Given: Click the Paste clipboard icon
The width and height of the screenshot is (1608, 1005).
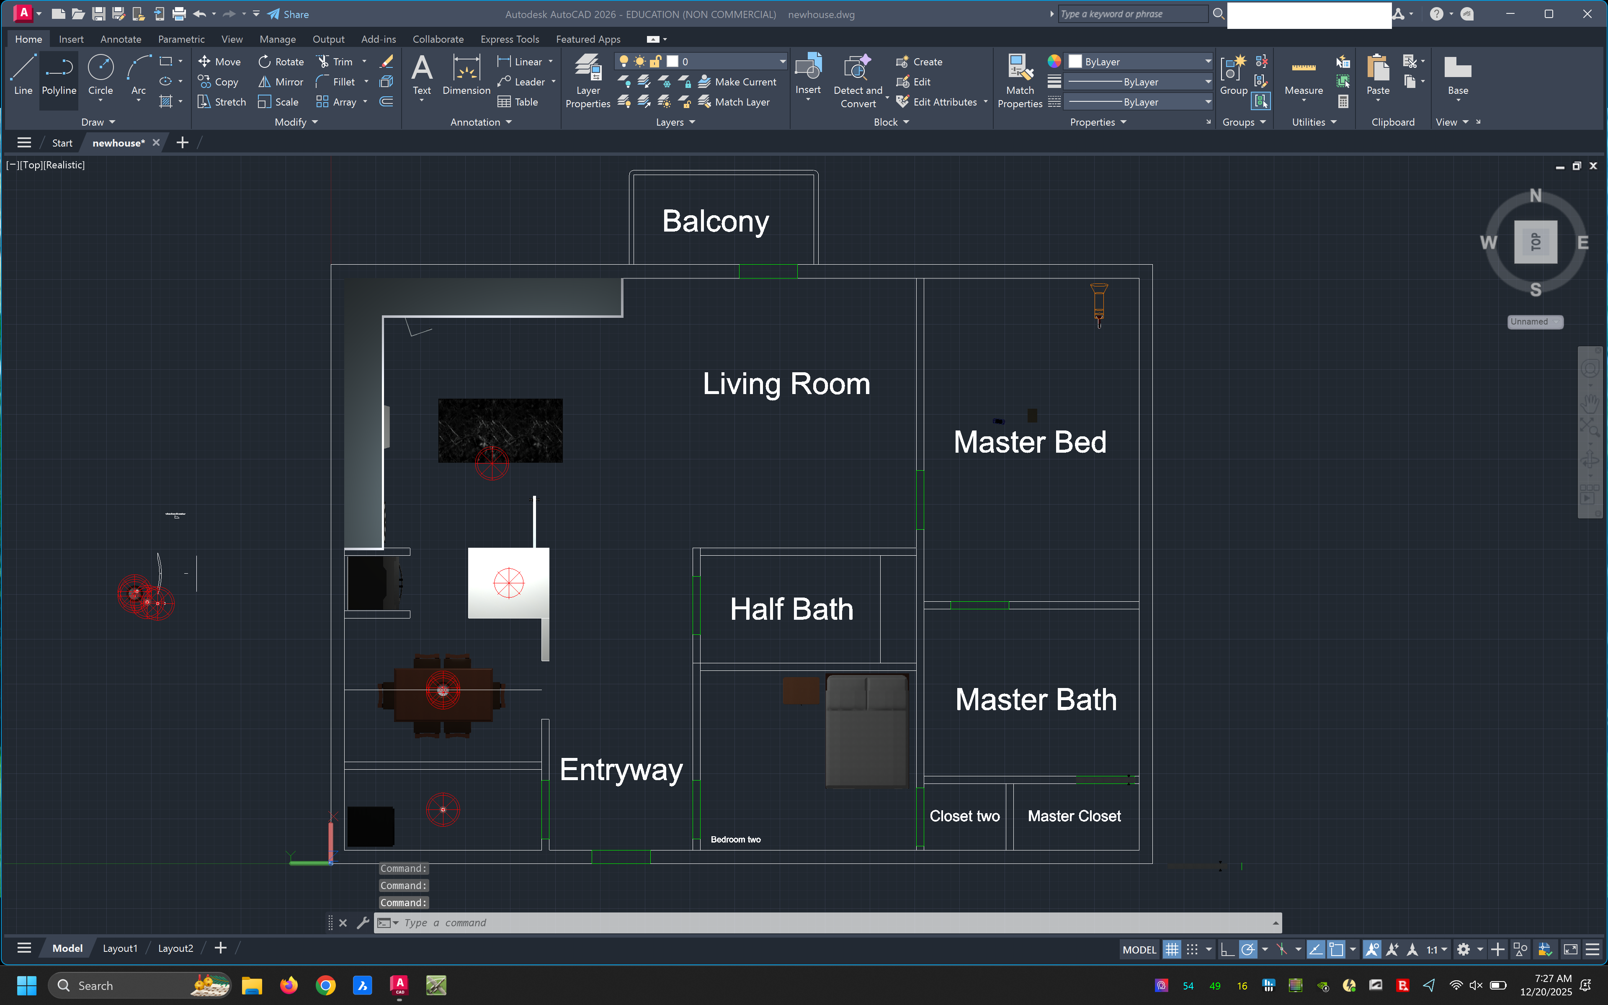Looking at the screenshot, I should coord(1377,68).
